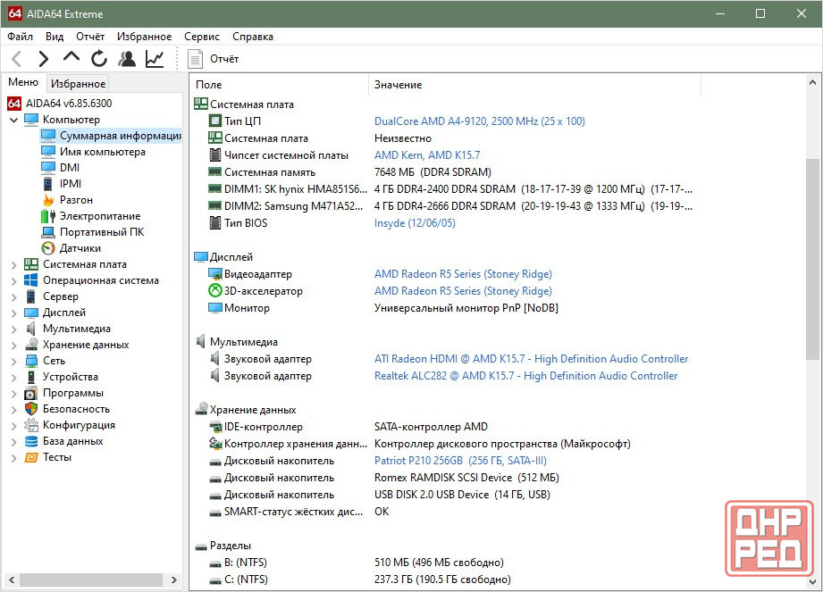Click DualCore AMD A4-9120 CPU link
The width and height of the screenshot is (823, 592).
[x=479, y=121]
